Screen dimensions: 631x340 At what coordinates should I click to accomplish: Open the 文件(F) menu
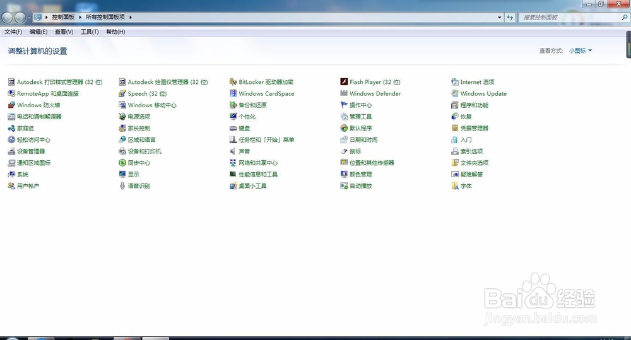point(13,32)
